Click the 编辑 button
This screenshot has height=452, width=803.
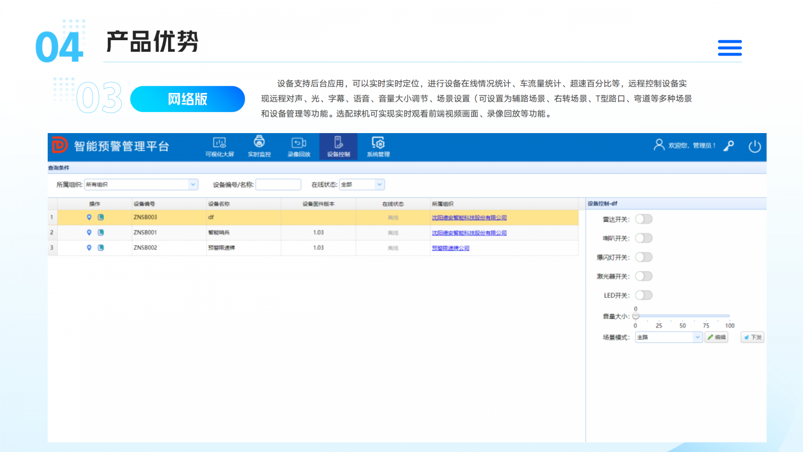pos(717,337)
